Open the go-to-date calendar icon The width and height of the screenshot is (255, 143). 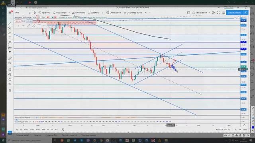pyautogui.click(x=63, y=129)
